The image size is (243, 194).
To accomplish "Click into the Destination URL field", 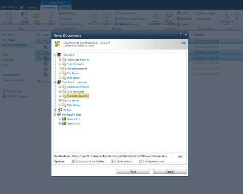I will (122, 156).
